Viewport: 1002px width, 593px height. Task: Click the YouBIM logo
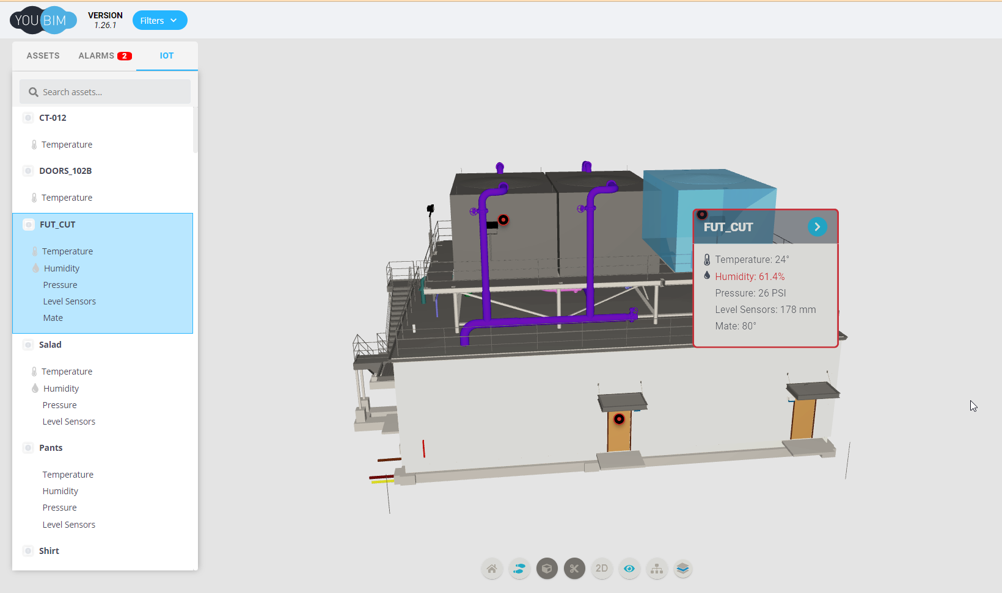tap(43, 20)
